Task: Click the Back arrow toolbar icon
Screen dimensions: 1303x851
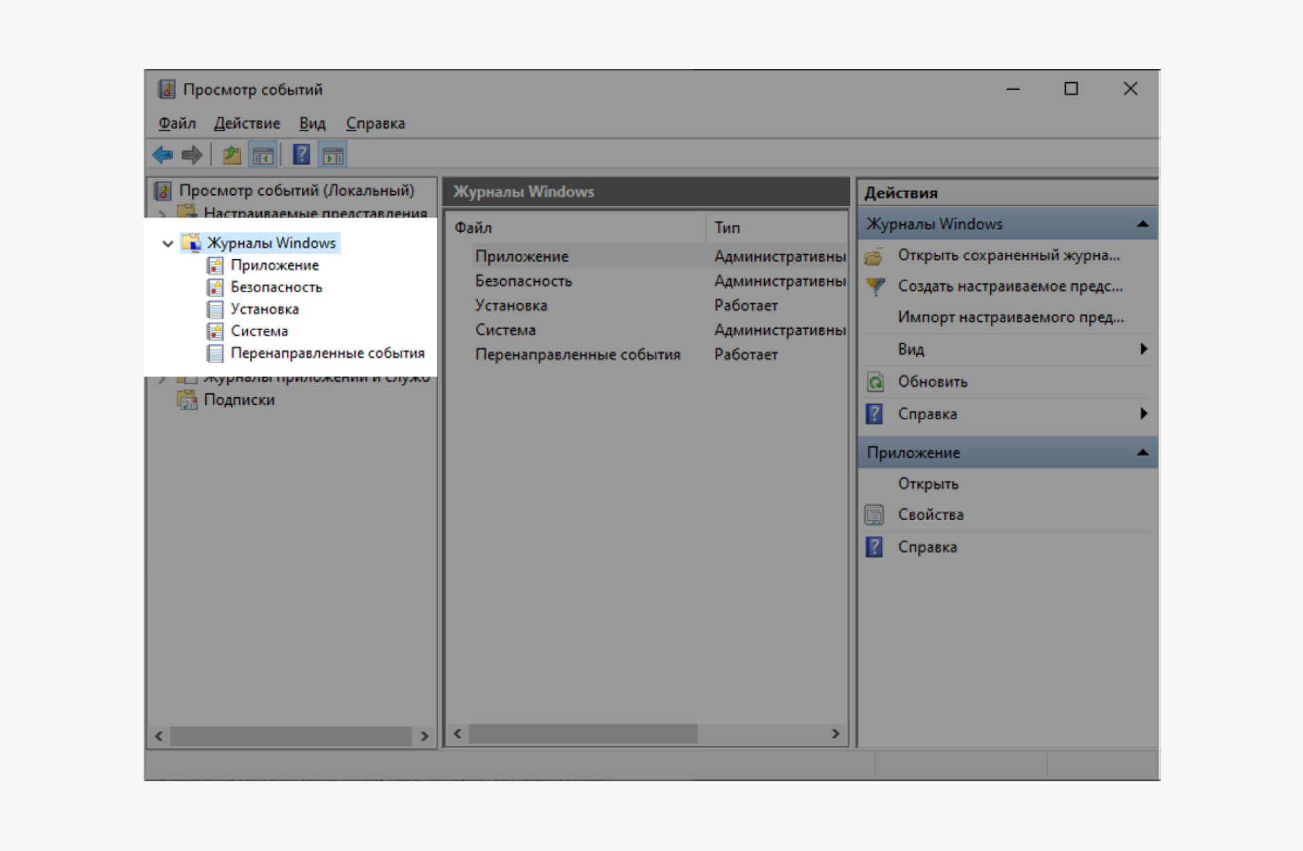Action: coord(163,155)
